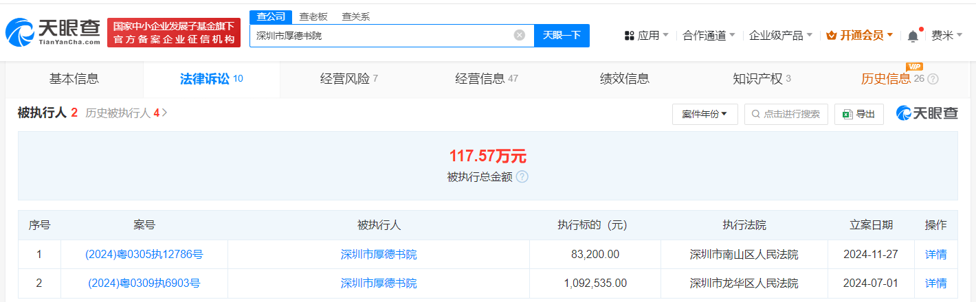Screen dimensions: 976x302
Task: Click the help icon next to 历史信息
Action: point(933,79)
